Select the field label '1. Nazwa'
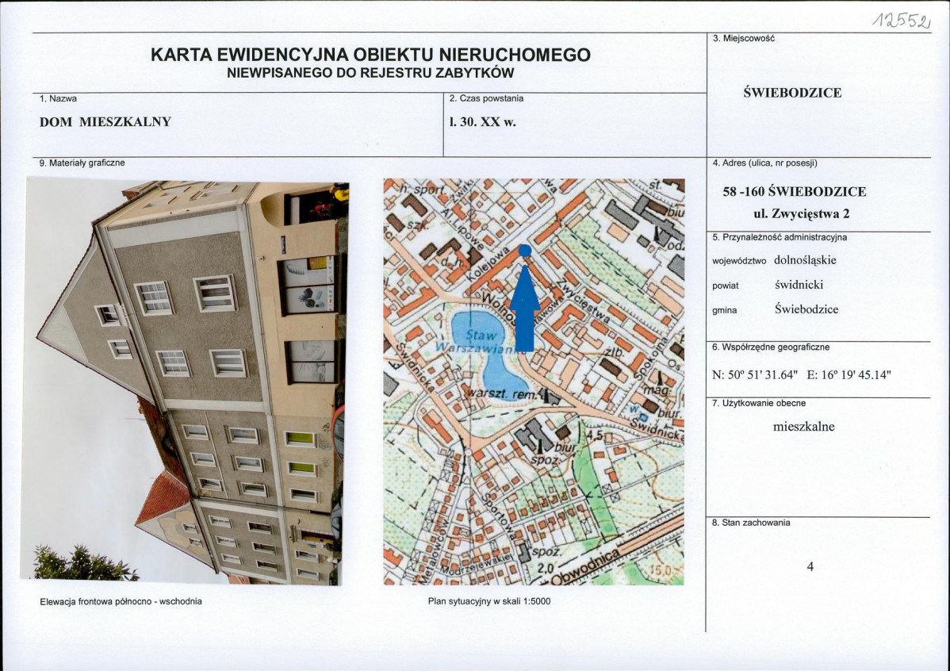Viewport: 950px width, 671px height. [58, 98]
